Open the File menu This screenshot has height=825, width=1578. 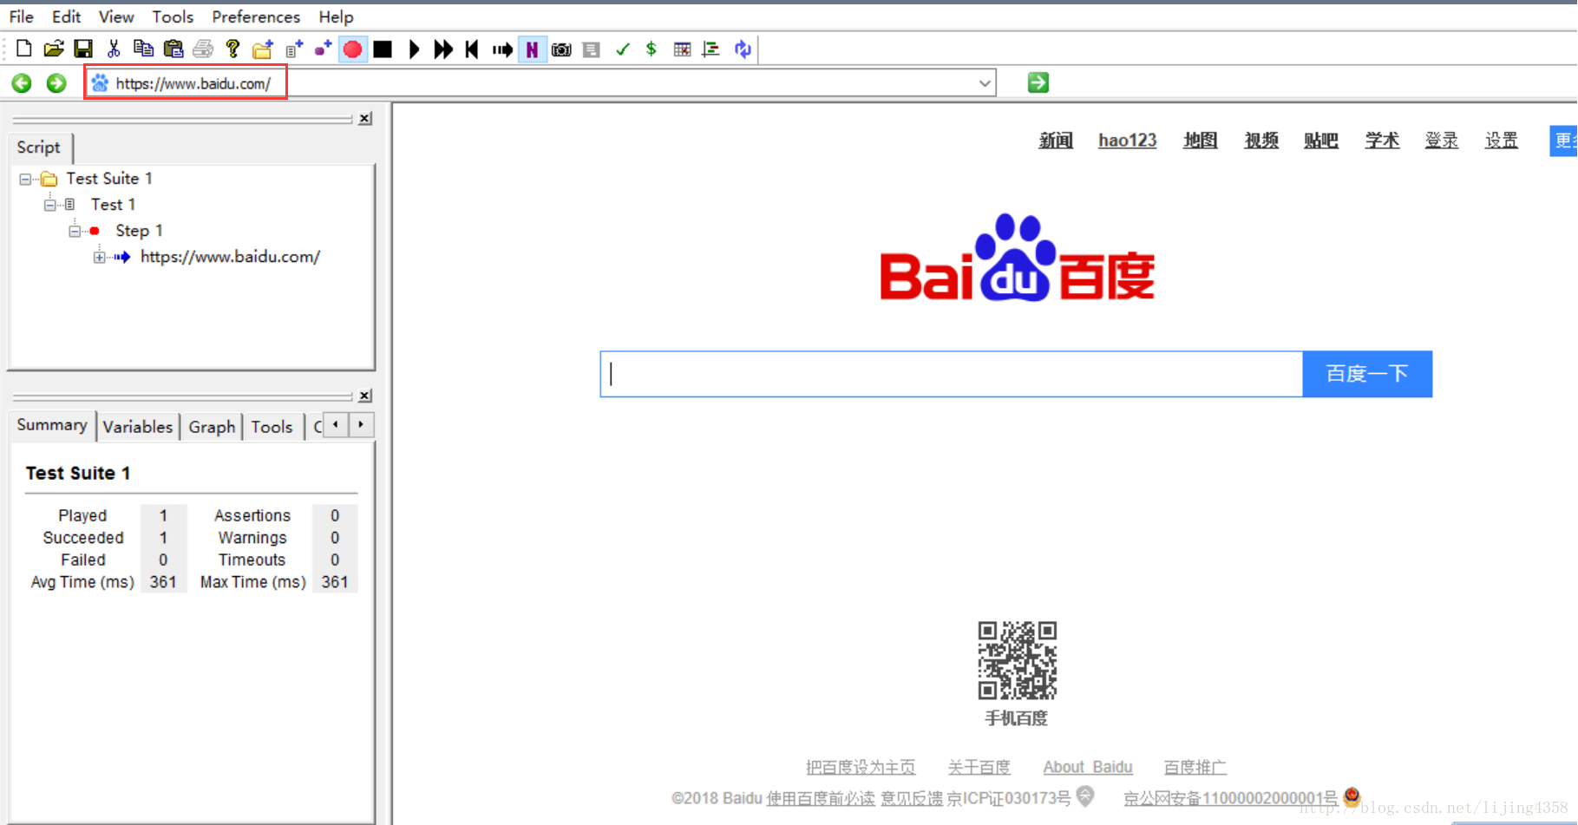coord(21,16)
